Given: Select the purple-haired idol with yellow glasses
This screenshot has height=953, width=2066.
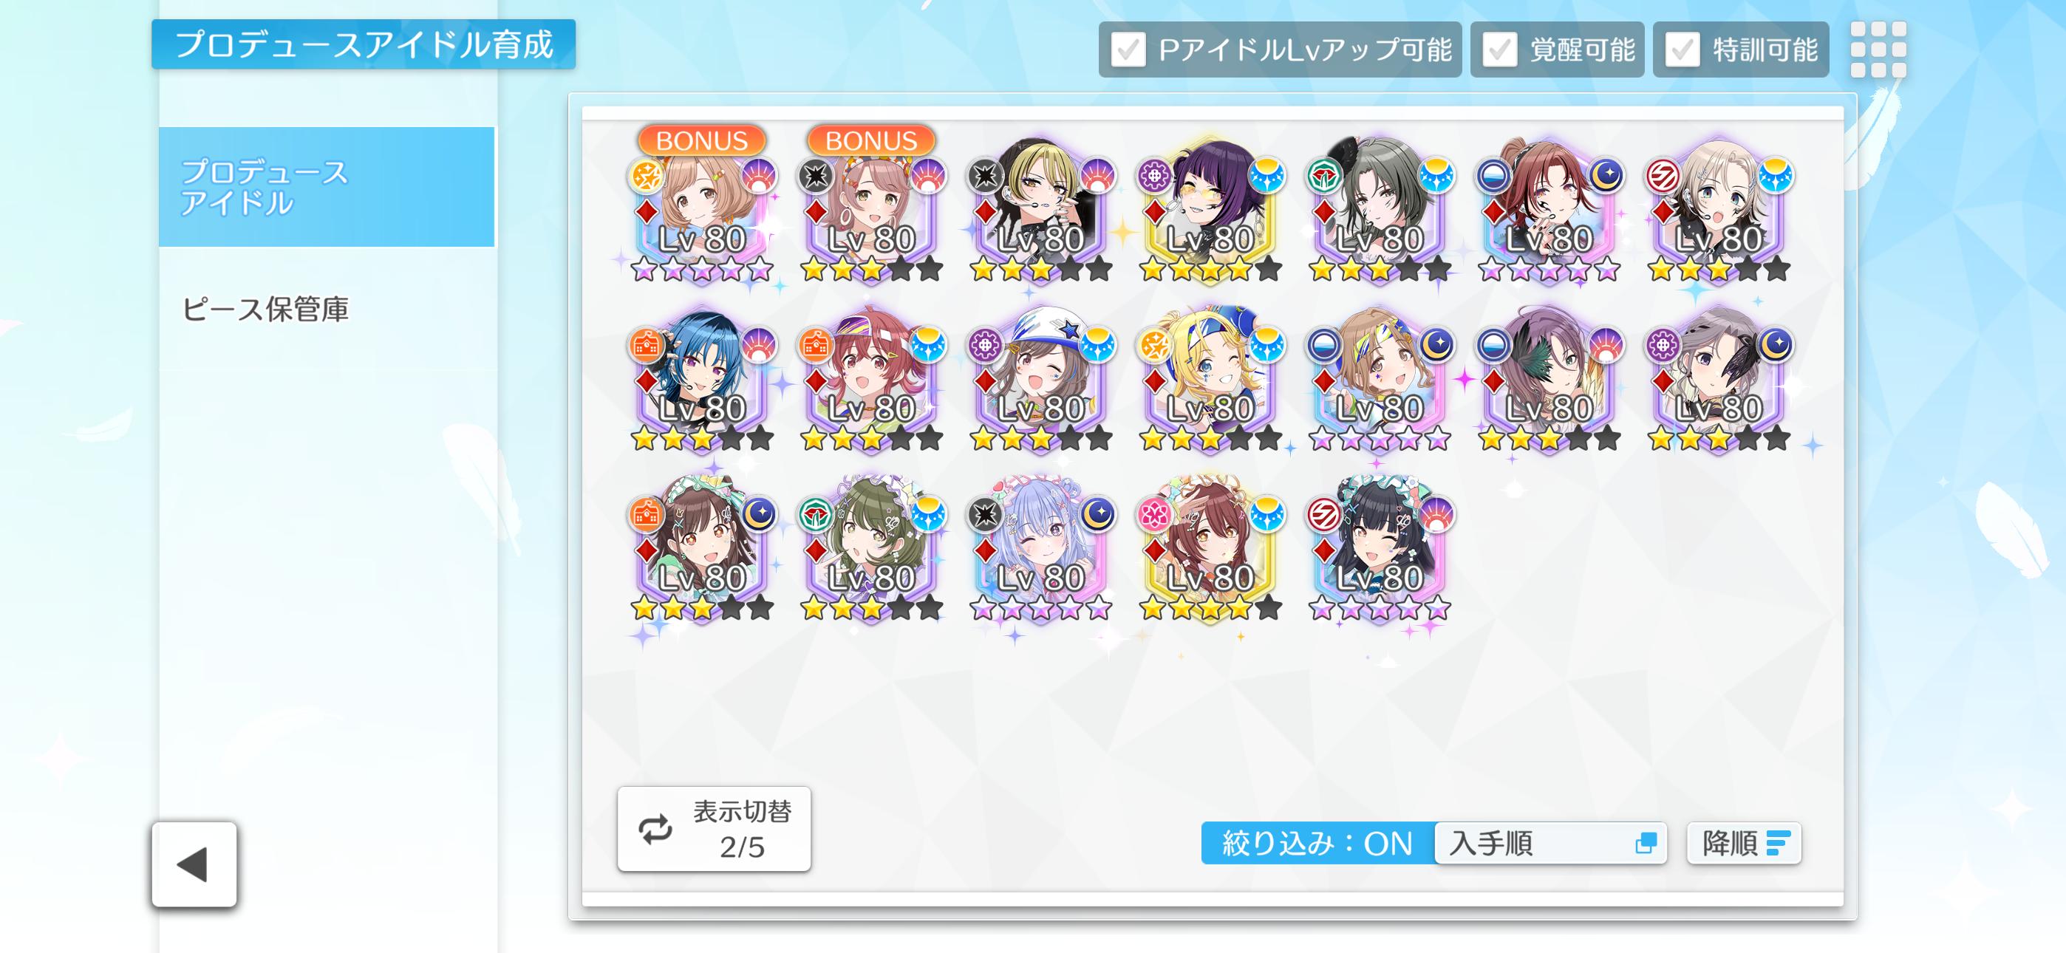Looking at the screenshot, I should 1210,211.
